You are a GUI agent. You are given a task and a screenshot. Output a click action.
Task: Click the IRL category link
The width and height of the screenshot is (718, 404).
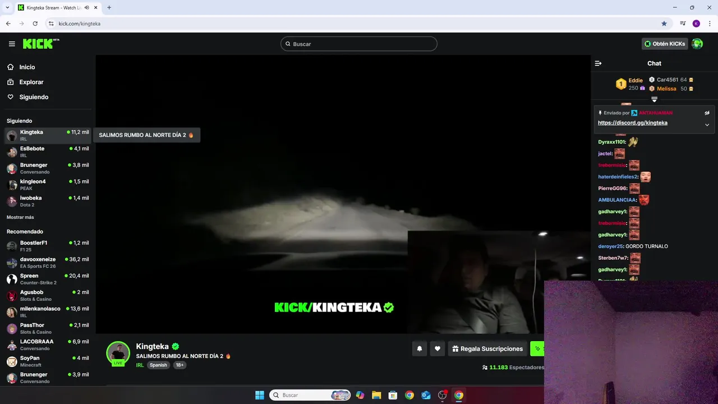tap(140, 365)
